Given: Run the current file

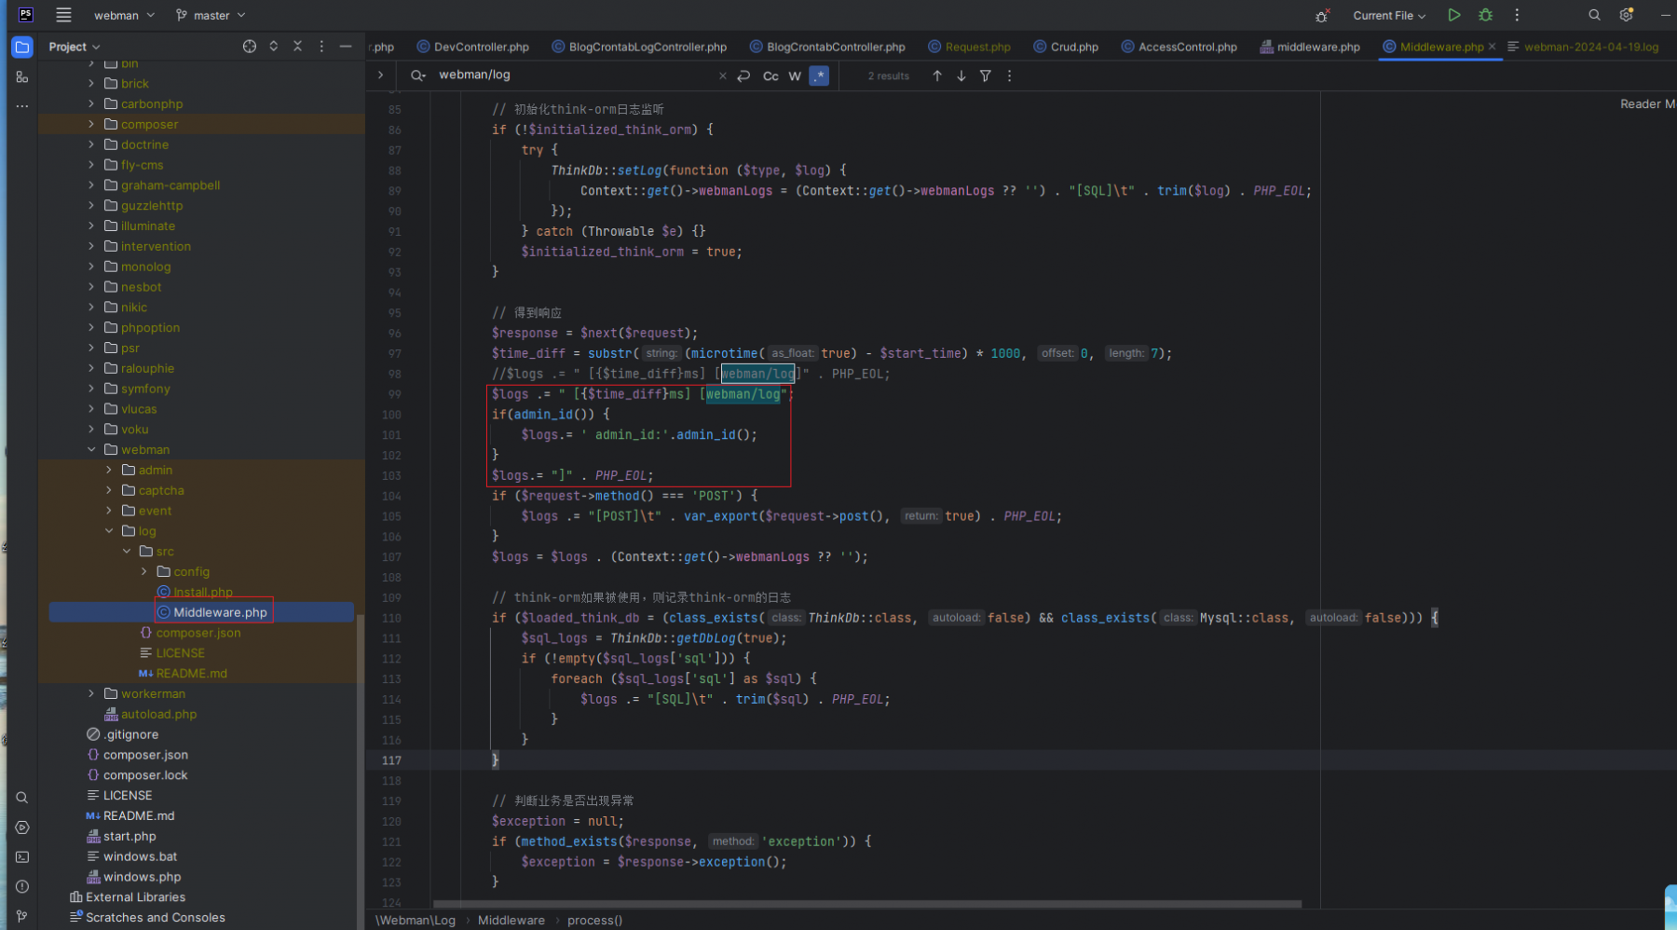Looking at the screenshot, I should pos(1453,15).
